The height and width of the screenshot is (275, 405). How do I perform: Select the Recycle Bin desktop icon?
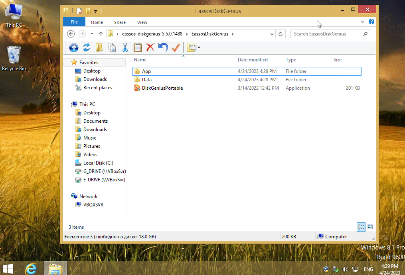[14, 58]
